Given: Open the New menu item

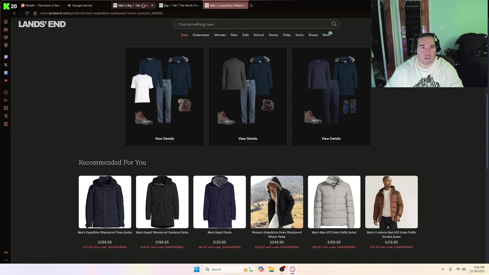Looking at the screenshot, I should 326,35.
